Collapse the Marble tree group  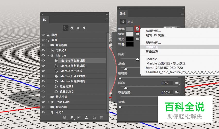pyautogui.click(x=48, y=55)
